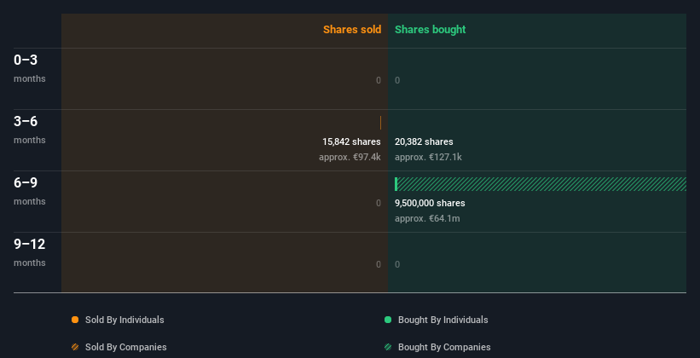Click the approx. €127.1k bought amount
Viewport: 700px width, 358px height.
428,157
